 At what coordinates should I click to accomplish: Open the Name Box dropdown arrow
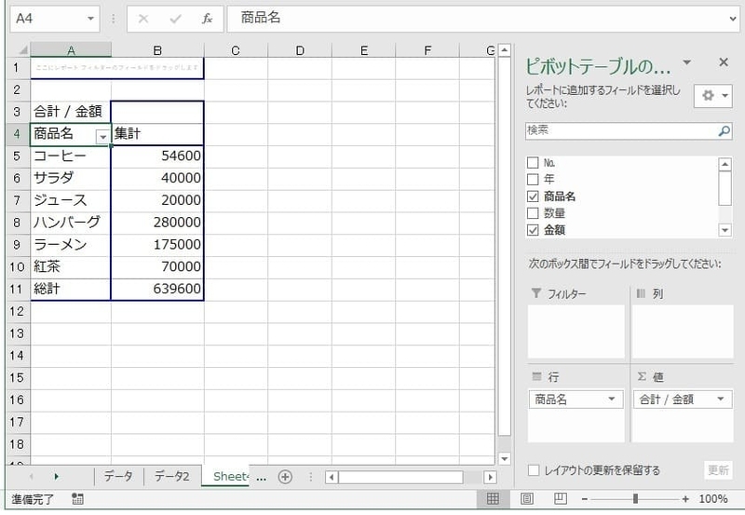tap(90, 19)
